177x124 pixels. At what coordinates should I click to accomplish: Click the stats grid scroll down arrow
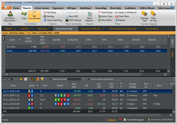(x=168, y=71)
